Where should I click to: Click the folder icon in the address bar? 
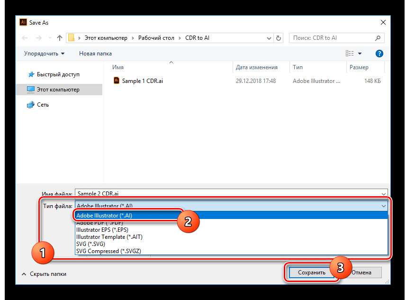pos(71,38)
